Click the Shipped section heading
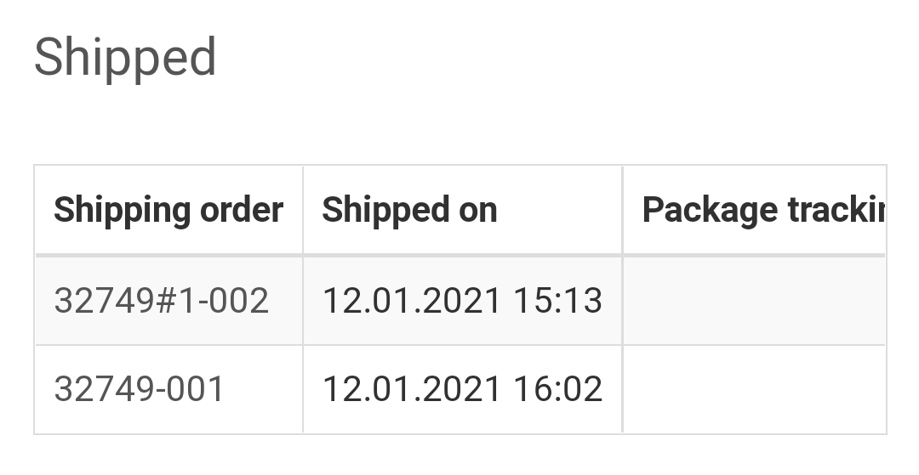The width and height of the screenshot is (919, 475). coord(125,58)
